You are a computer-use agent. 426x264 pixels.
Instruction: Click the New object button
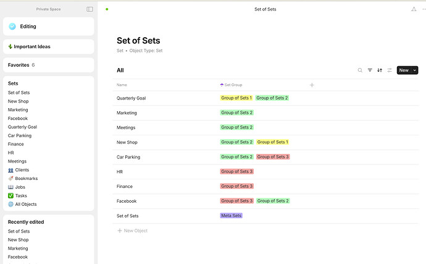pyautogui.click(x=404, y=70)
